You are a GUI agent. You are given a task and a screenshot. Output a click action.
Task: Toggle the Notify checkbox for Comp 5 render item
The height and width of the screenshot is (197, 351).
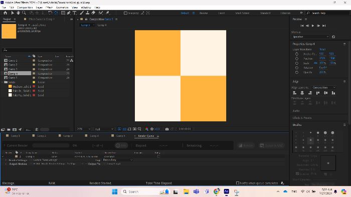coord(159,156)
